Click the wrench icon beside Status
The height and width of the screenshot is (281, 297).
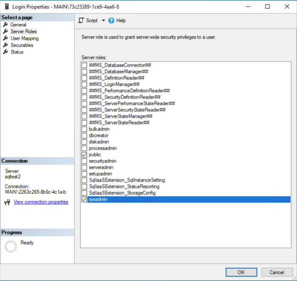6,52
